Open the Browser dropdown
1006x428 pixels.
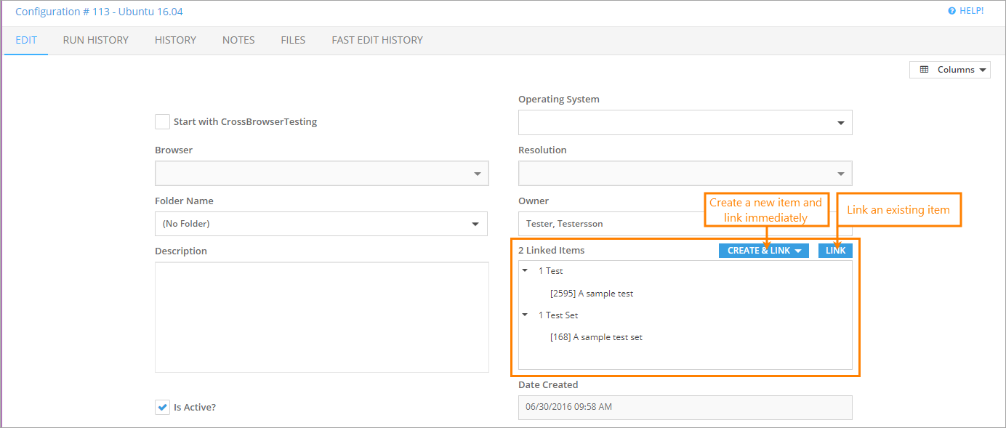point(321,174)
